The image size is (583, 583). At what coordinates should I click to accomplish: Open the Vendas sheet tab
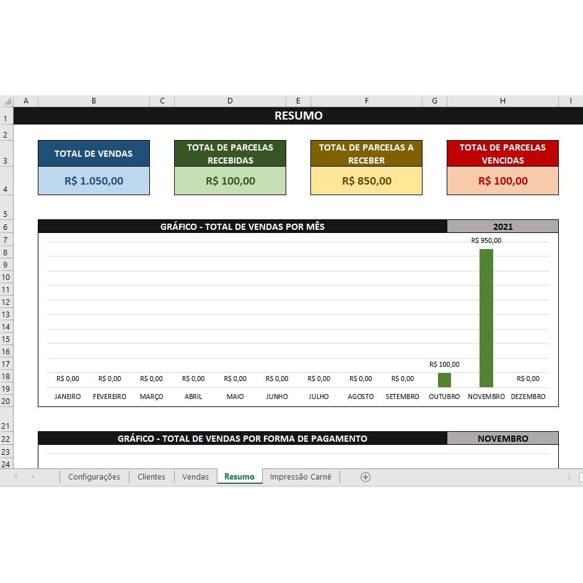[x=195, y=476]
